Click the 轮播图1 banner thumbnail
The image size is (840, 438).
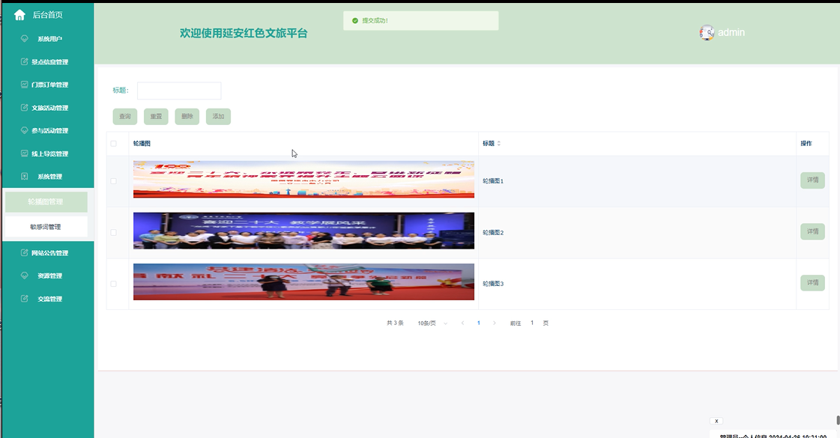coord(303,180)
